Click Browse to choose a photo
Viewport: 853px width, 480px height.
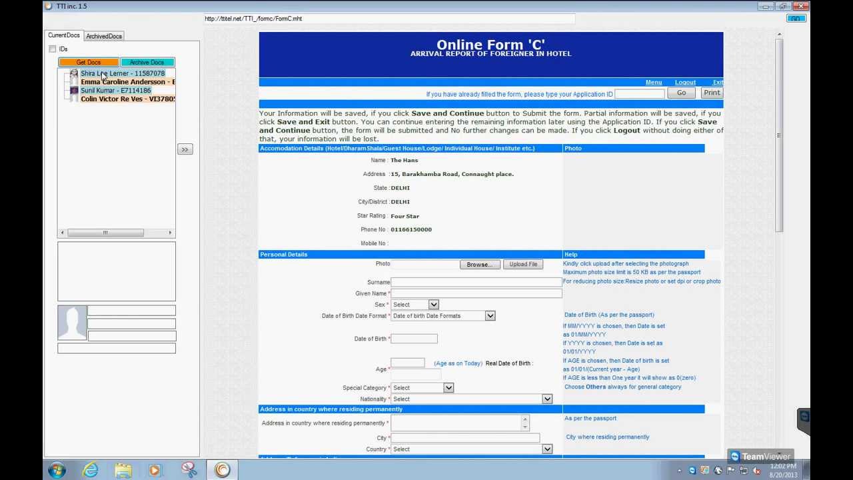[479, 265]
